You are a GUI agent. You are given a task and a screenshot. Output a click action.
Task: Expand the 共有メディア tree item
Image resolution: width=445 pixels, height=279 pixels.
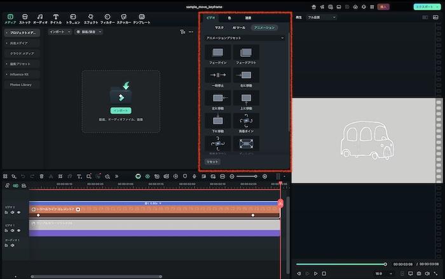click(6, 43)
